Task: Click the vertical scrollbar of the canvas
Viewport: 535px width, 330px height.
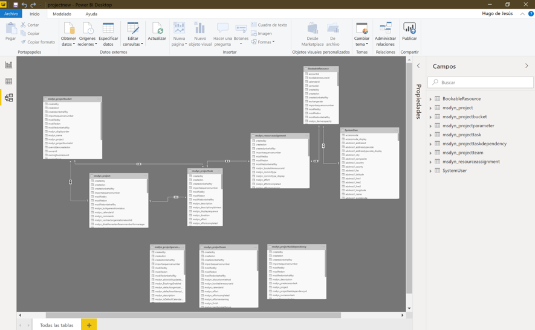Action: tap(409, 177)
